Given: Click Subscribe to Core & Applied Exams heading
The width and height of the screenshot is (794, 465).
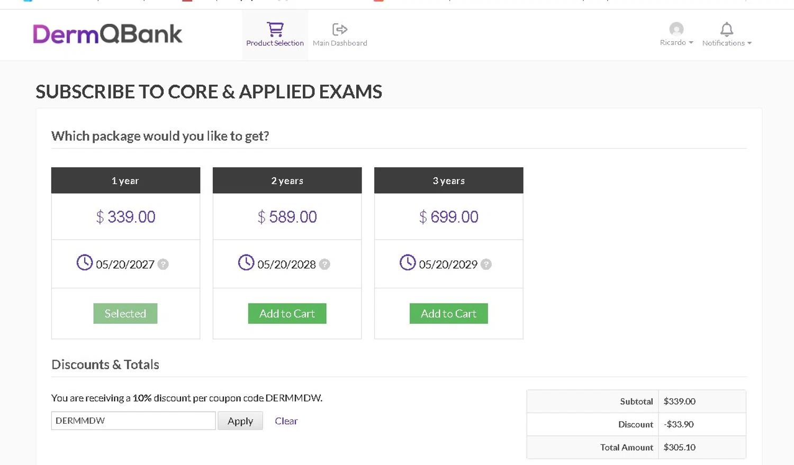Looking at the screenshot, I should (x=209, y=92).
